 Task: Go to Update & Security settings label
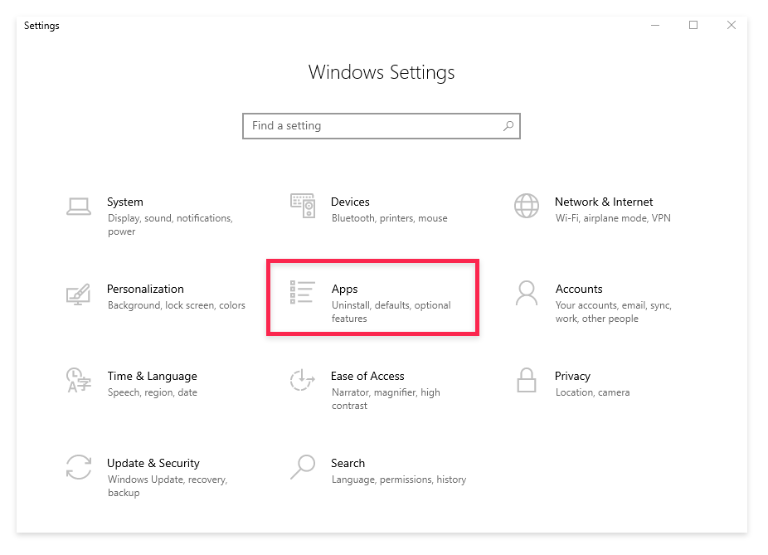pos(153,463)
